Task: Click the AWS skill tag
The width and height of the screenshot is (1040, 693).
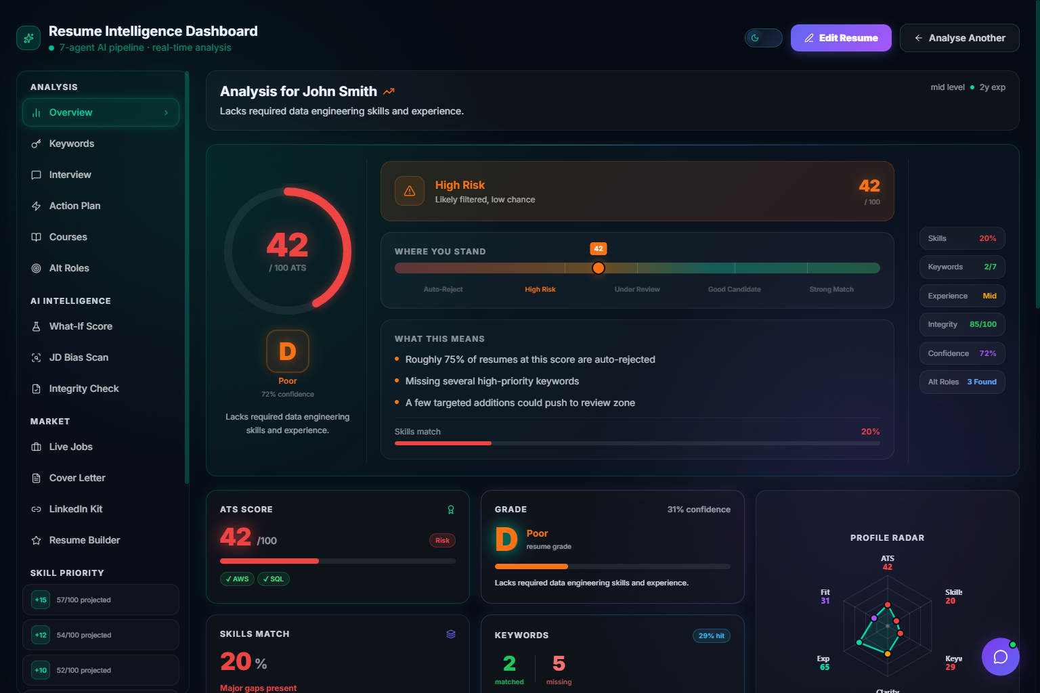Action: tap(237, 579)
